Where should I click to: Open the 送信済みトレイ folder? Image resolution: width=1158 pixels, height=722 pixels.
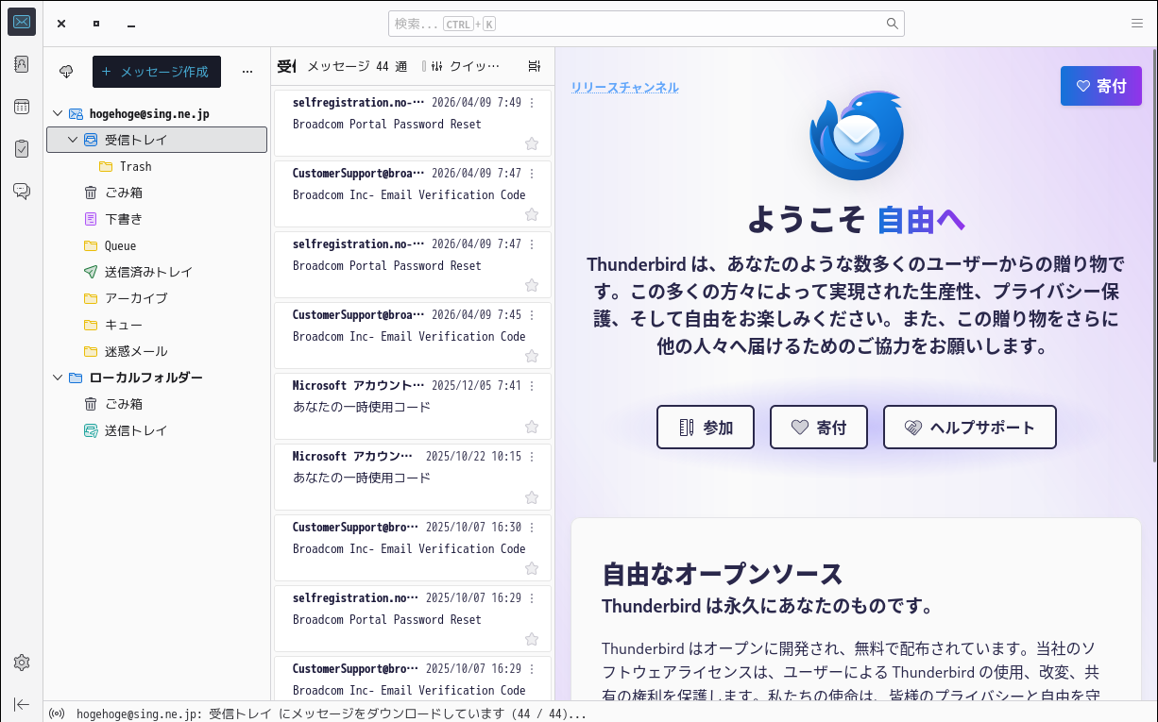[157, 272]
